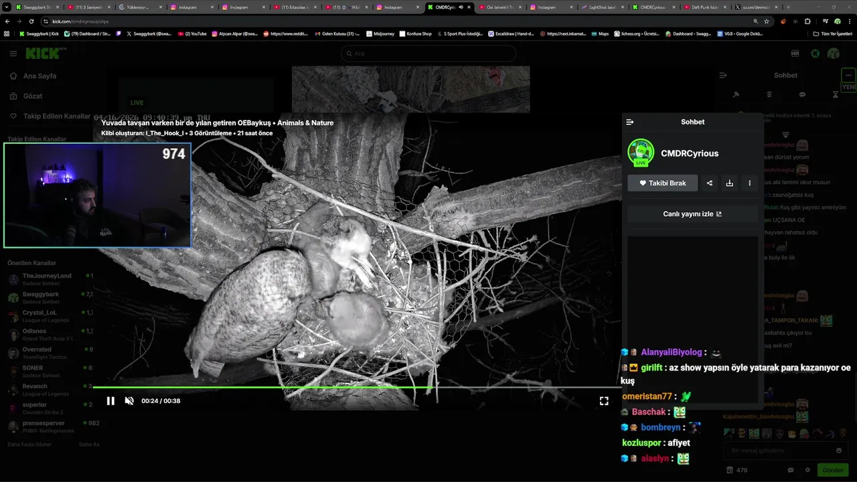Open Midjourney bookmark
857x482 pixels.
pos(381,33)
